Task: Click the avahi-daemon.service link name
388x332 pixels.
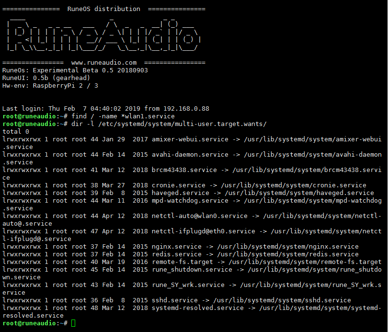Action: pyautogui.click(x=190, y=155)
